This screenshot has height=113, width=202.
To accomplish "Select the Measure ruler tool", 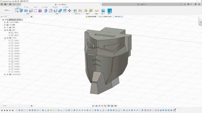I will (97, 11).
